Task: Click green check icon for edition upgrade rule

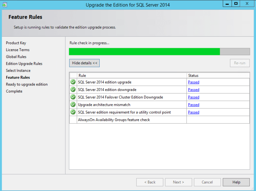Action: coord(73,82)
